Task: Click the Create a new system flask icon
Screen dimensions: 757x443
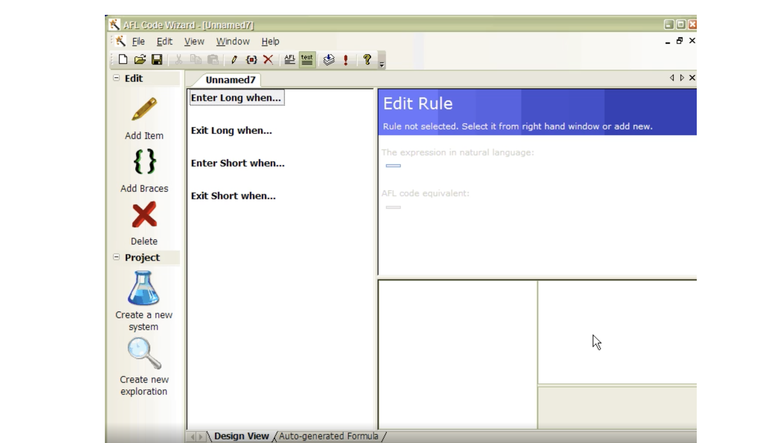Action: pos(144,288)
